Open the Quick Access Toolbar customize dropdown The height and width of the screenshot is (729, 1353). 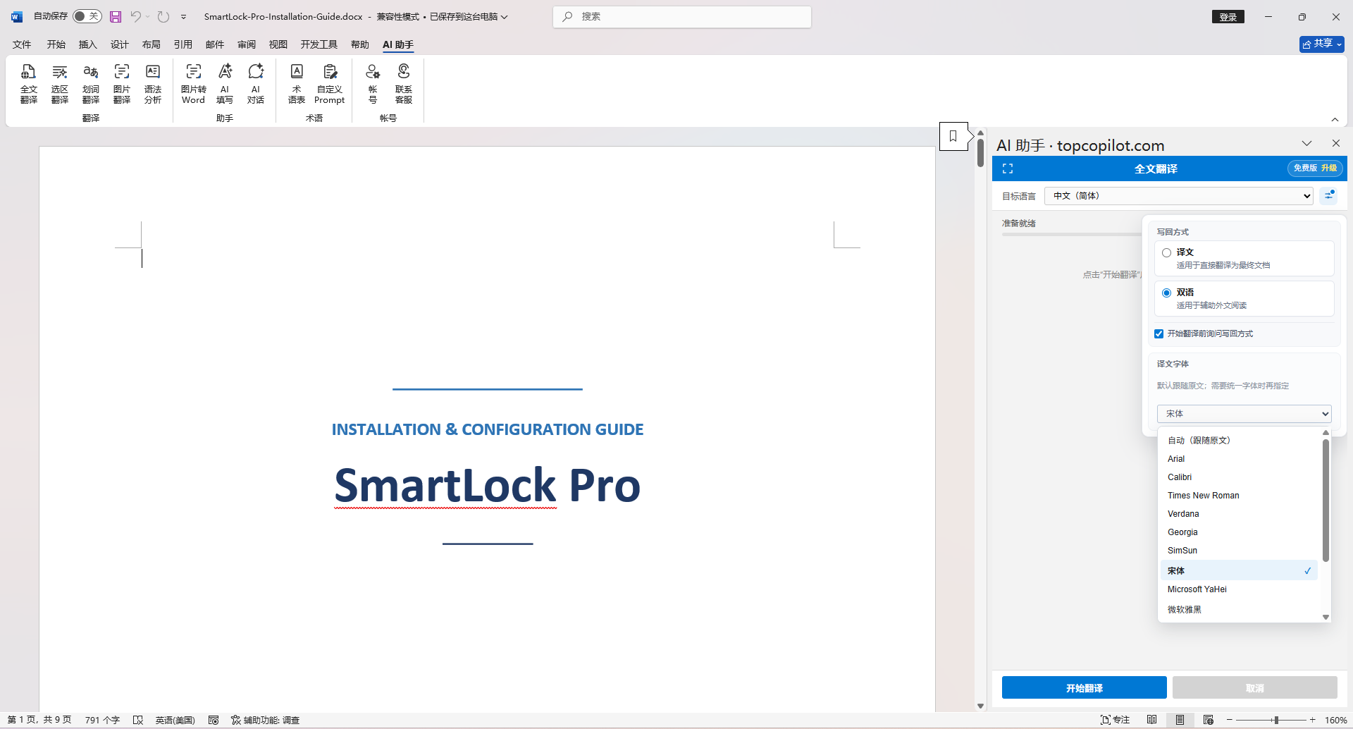(183, 16)
